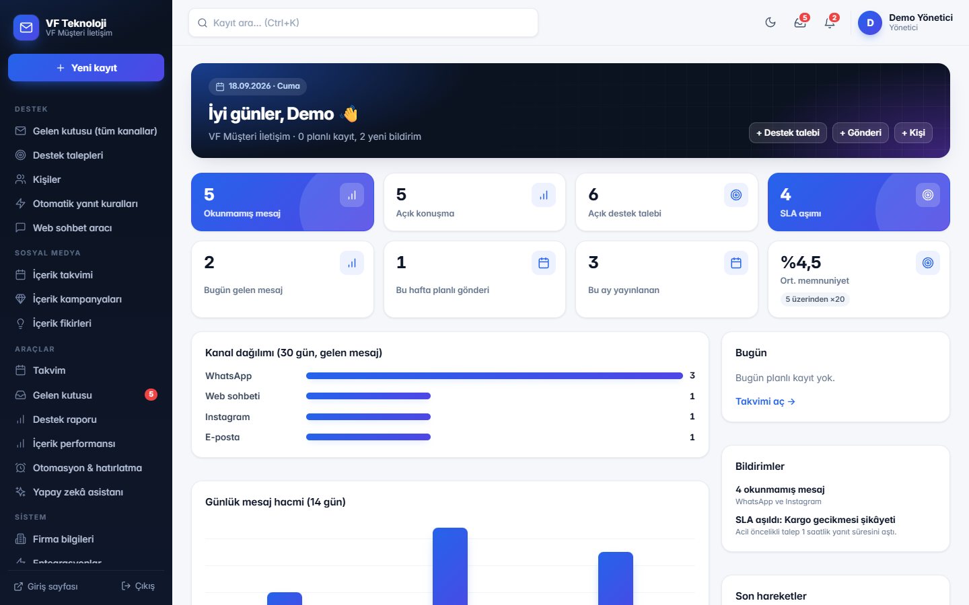Image resolution: width=969 pixels, height=605 pixels.
Task: Click the Giriş sayfası external link icon
Action: [x=19, y=586]
